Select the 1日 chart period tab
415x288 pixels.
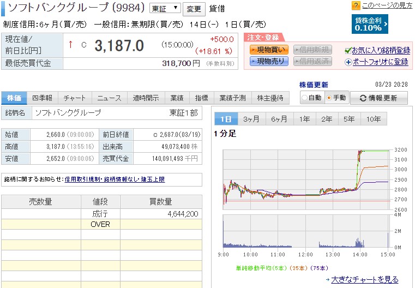tap(226, 119)
